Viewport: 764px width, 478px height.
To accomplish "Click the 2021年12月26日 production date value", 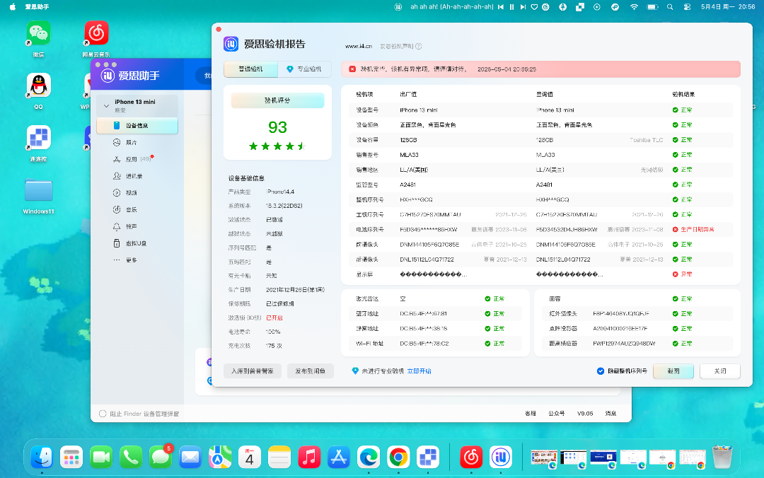I will (x=295, y=290).
